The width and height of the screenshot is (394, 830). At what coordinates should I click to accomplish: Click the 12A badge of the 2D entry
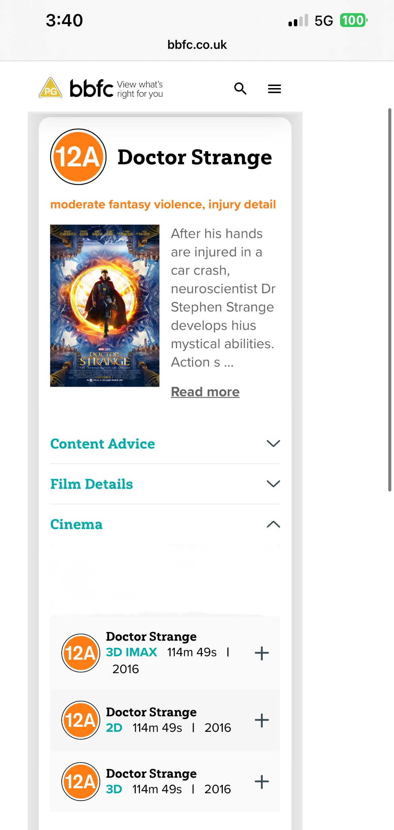[x=81, y=720]
